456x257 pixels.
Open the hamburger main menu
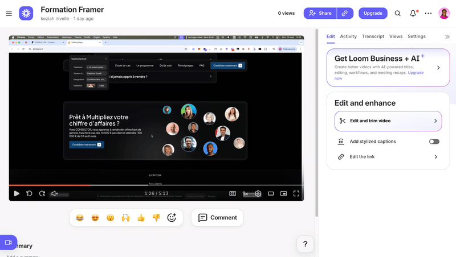[9, 13]
